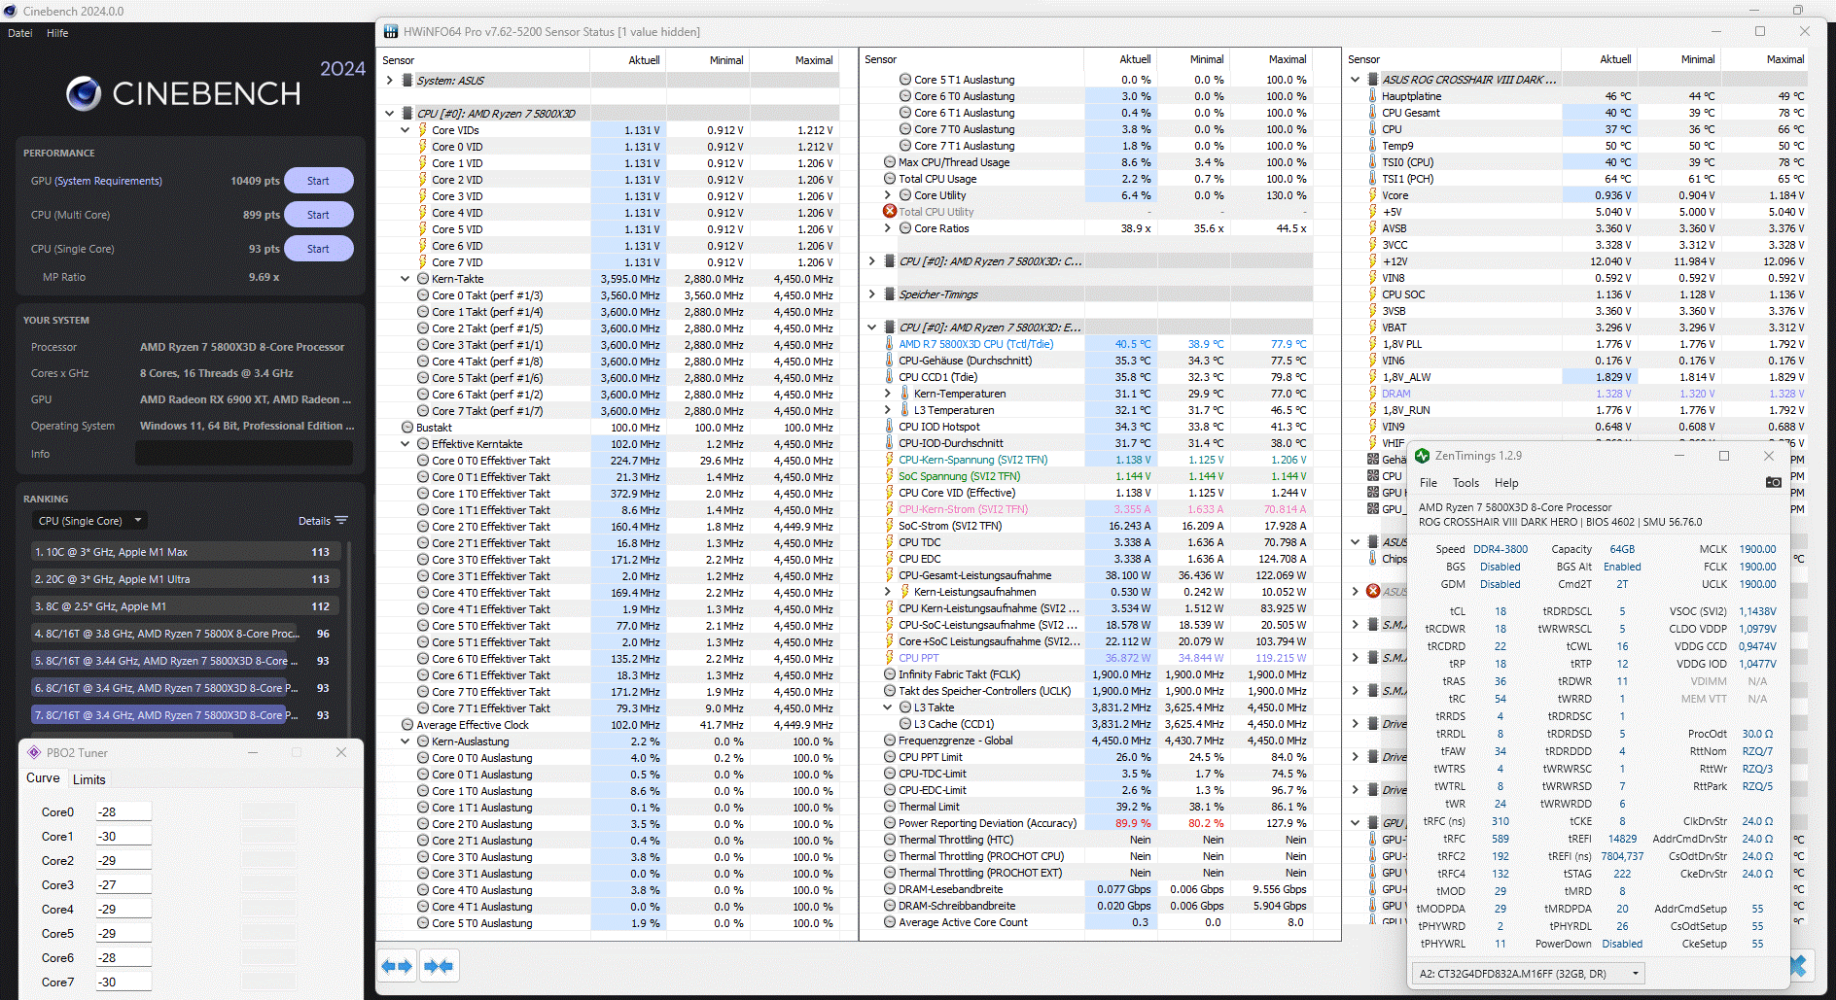
Task: Select ranking entry 1 Apple M1 Max
Action: coord(185,552)
